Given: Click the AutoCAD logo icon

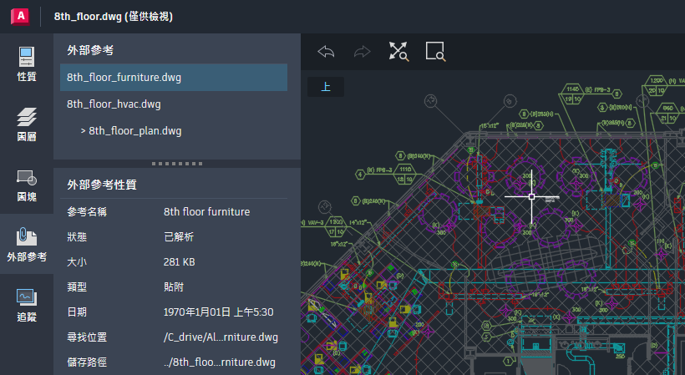Looking at the screenshot, I should tap(20, 17).
